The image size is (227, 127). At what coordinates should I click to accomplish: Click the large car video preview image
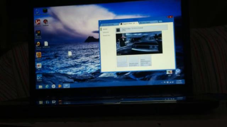point(139,43)
